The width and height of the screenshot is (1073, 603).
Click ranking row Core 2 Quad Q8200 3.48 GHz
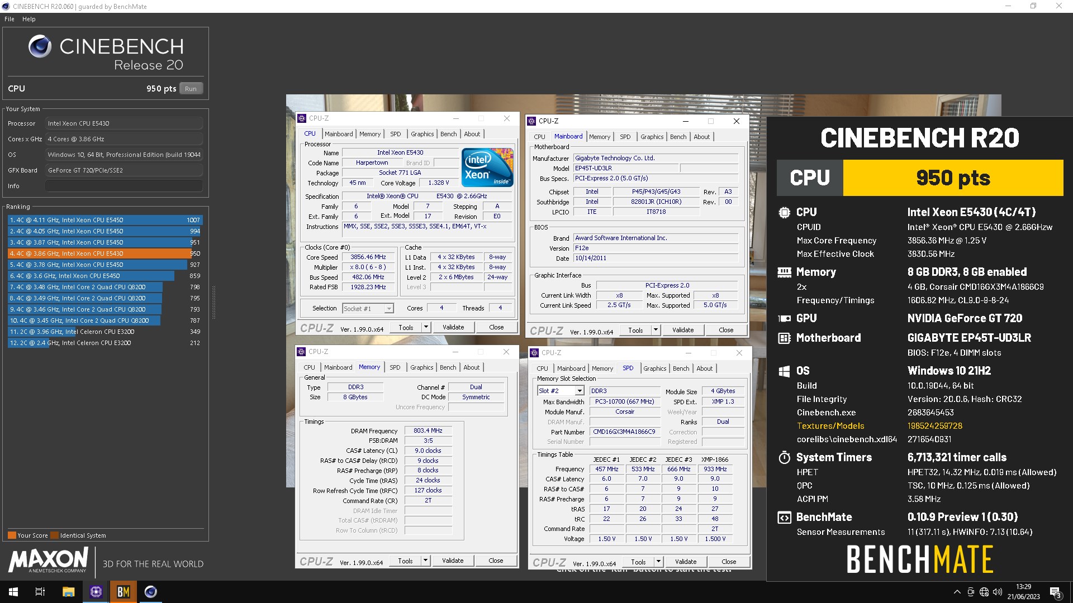pos(105,287)
